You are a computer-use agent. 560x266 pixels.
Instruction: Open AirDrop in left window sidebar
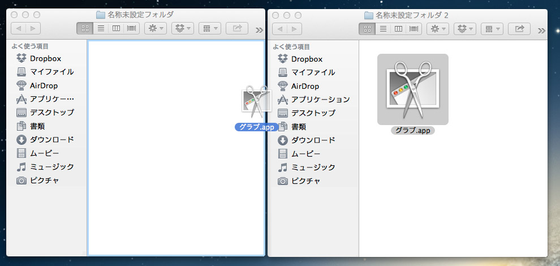(x=37, y=85)
